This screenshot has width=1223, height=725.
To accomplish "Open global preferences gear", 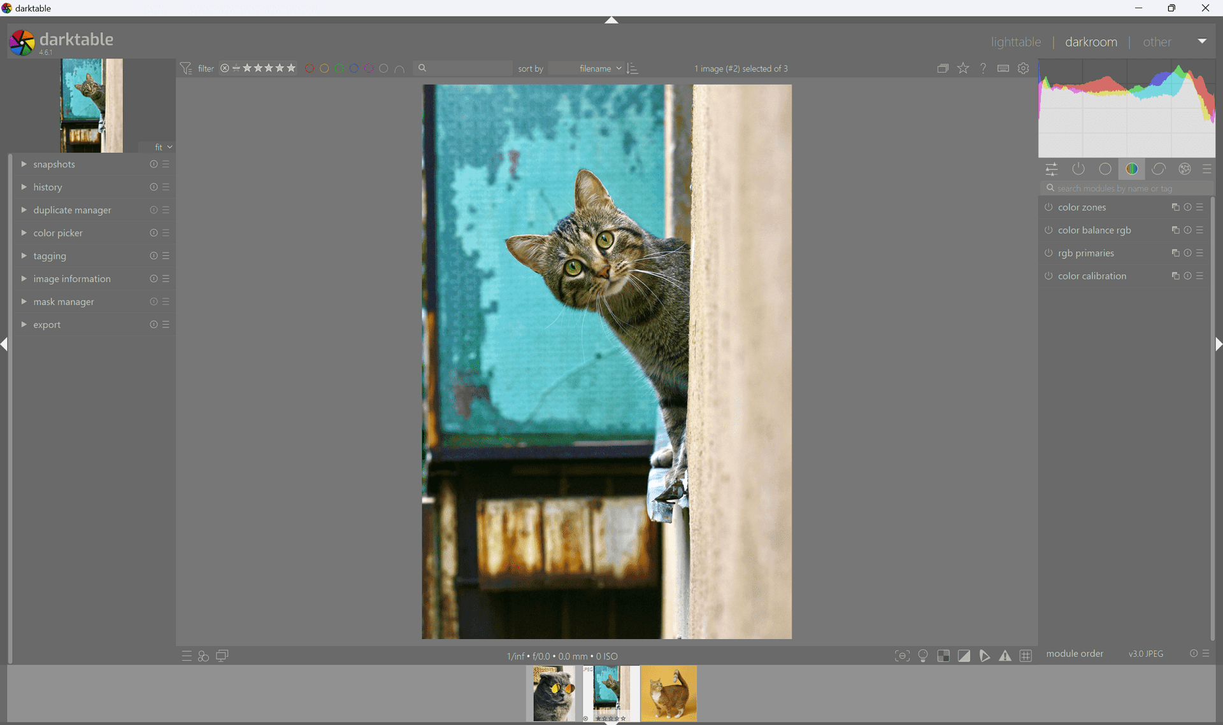I will coord(1024,68).
